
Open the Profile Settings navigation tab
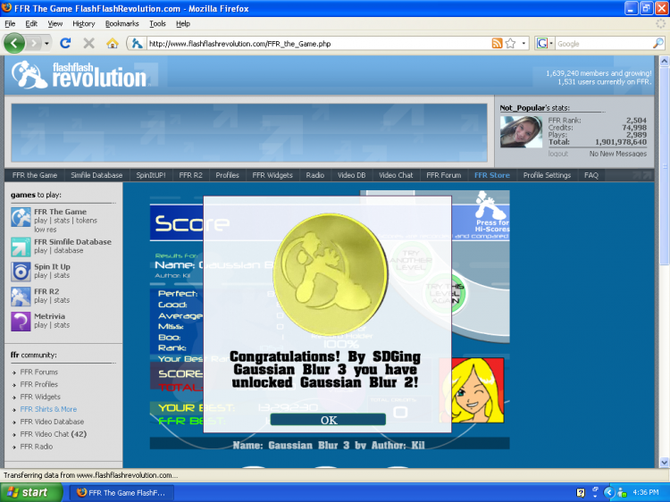tap(547, 175)
